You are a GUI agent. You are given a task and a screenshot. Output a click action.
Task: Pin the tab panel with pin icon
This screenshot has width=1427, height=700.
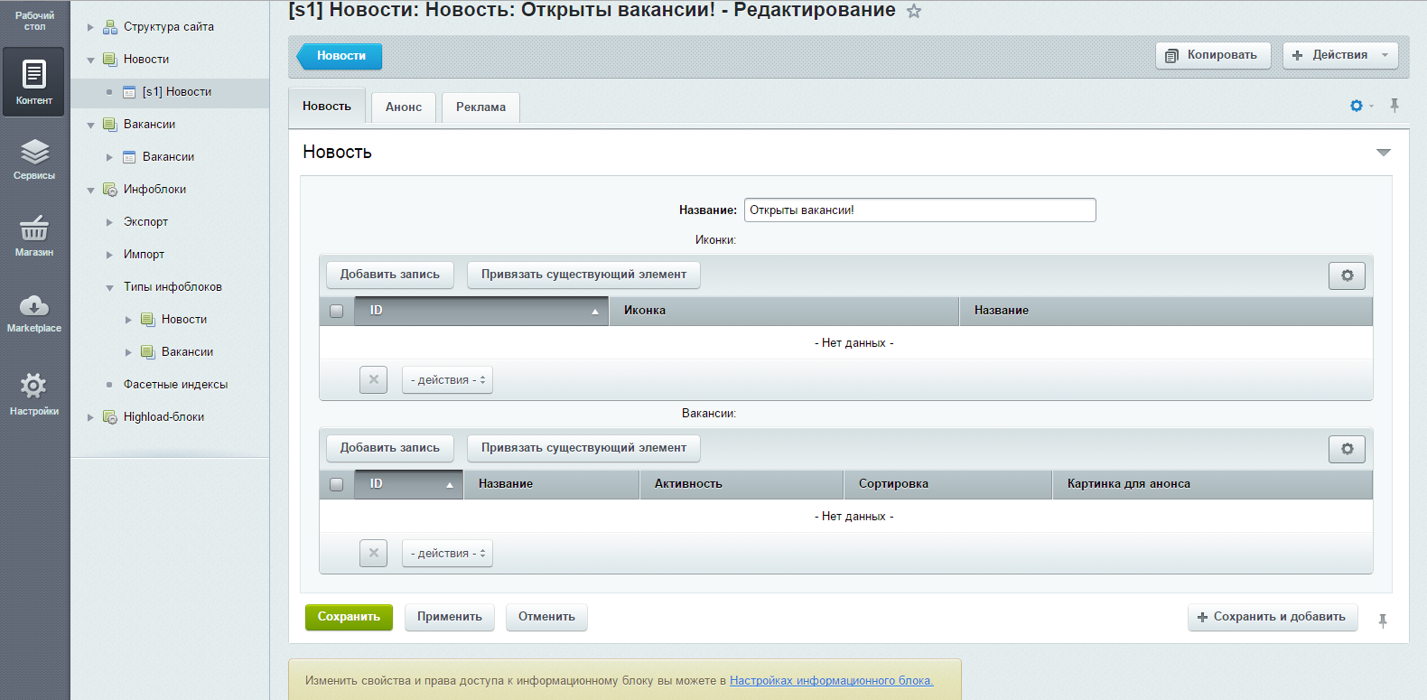[x=1394, y=106]
